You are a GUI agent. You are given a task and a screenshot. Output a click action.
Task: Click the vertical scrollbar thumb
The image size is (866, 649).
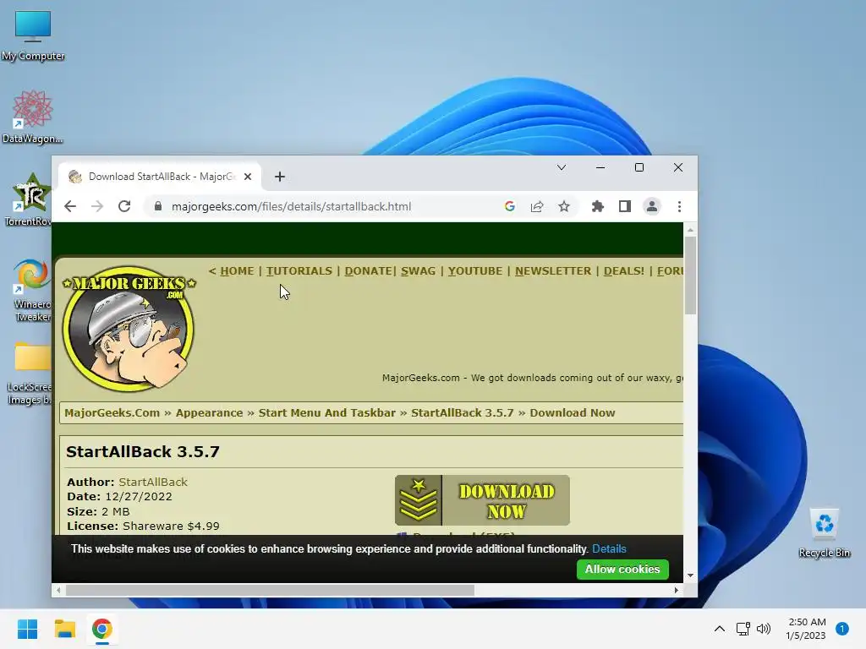tap(690, 275)
